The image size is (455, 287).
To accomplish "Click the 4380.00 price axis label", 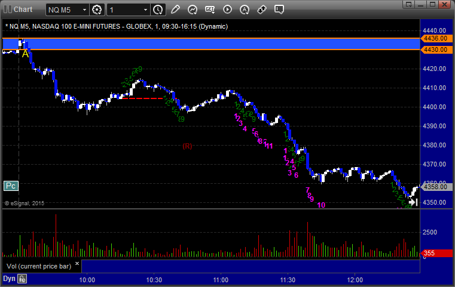I will [x=435, y=146].
